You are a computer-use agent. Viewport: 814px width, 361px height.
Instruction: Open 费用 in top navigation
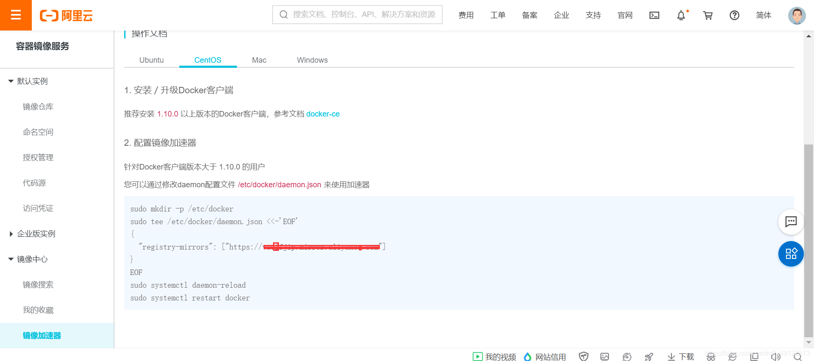coord(466,15)
